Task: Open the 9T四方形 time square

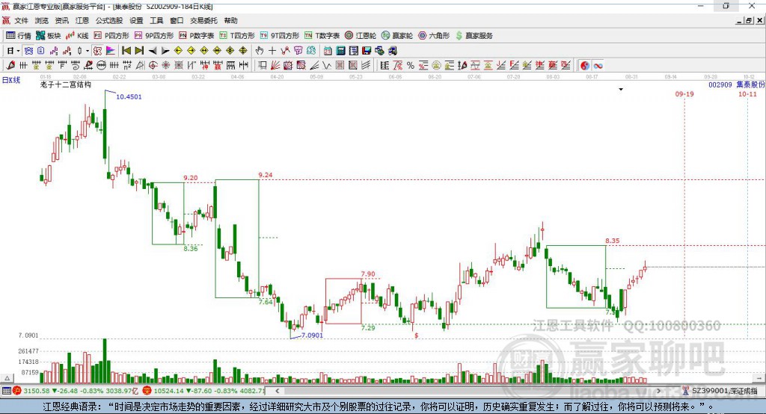Action: pyautogui.click(x=280, y=36)
